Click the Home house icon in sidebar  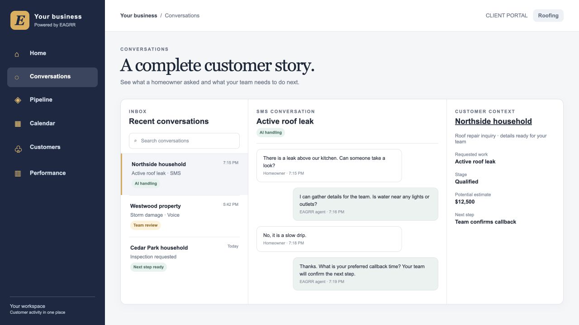click(x=17, y=54)
